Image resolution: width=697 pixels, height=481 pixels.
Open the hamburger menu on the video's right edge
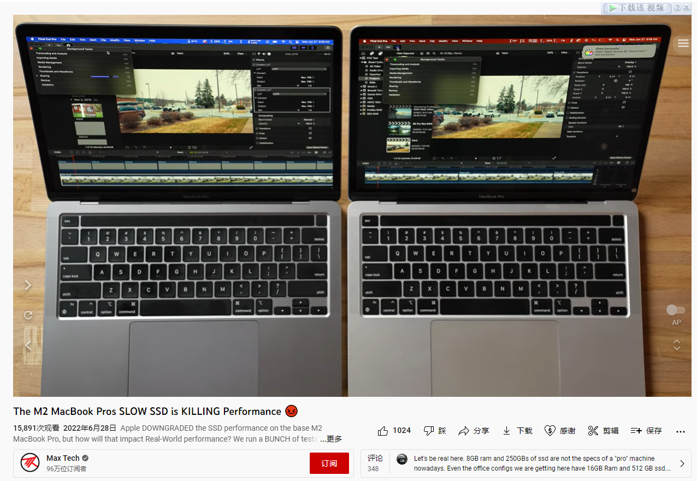tap(683, 43)
